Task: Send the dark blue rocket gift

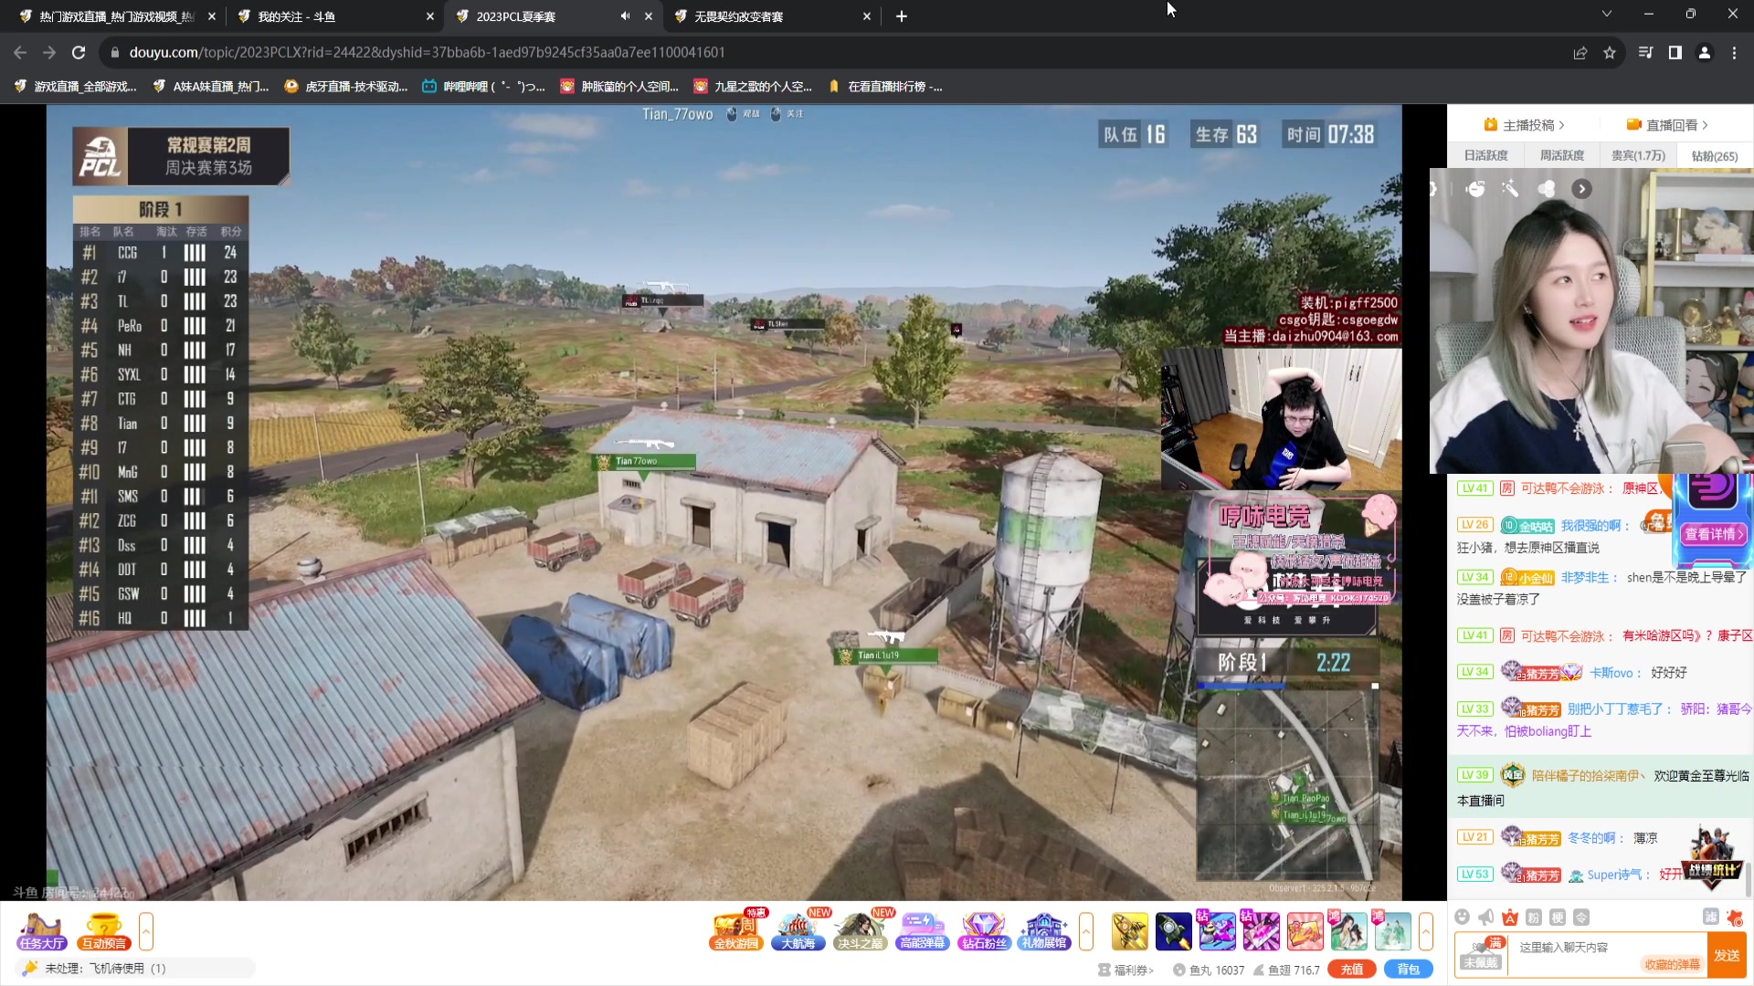Action: click(x=1174, y=931)
